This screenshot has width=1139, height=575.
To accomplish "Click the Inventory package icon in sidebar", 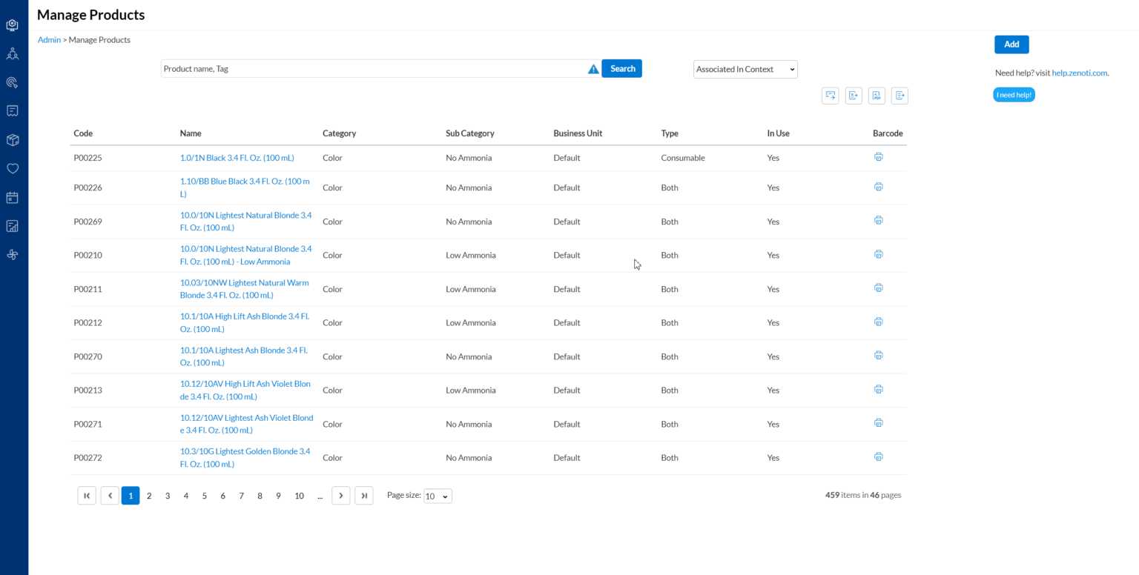I will [12, 139].
